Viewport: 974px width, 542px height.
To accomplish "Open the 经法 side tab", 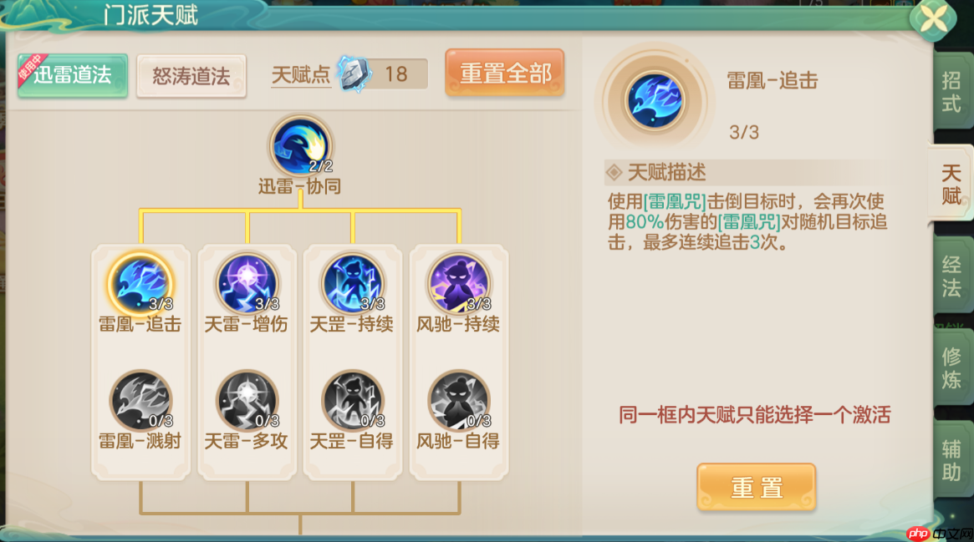I will coord(951,276).
